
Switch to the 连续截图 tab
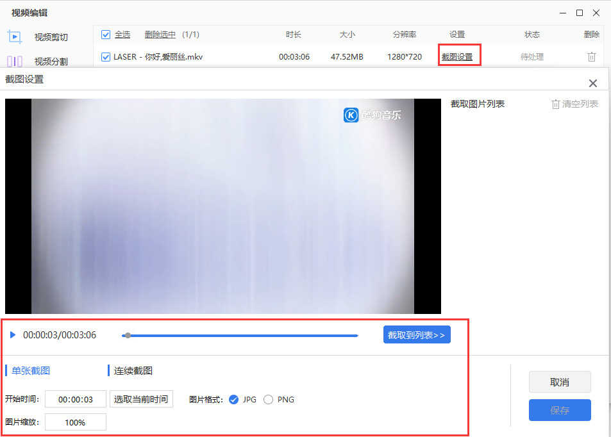133,370
